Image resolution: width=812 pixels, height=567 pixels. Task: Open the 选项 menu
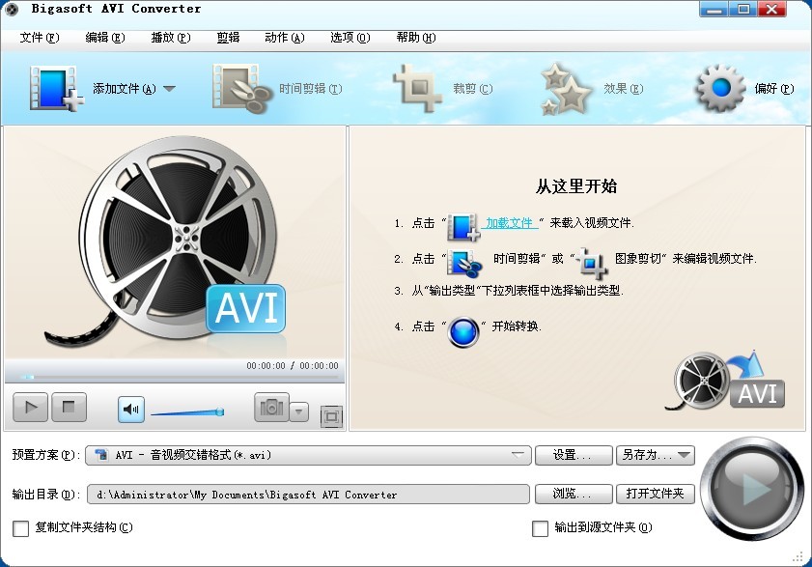351,37
